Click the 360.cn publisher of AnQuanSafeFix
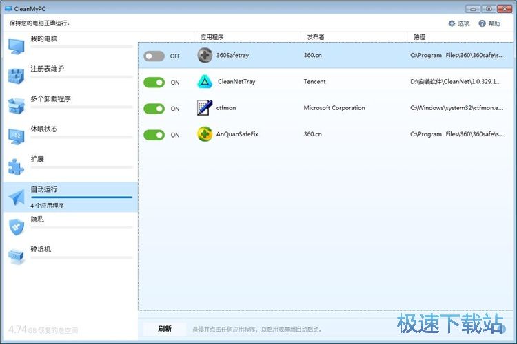The image size is (517, 344). 312,134
